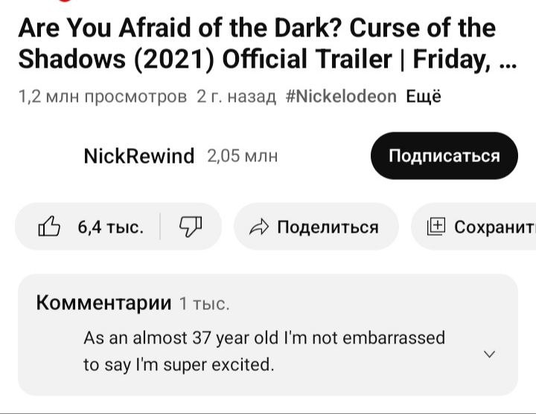This screenshot has width=536, height=414.
Task: Tap the Сохранить save label
Action: [494, 227]
